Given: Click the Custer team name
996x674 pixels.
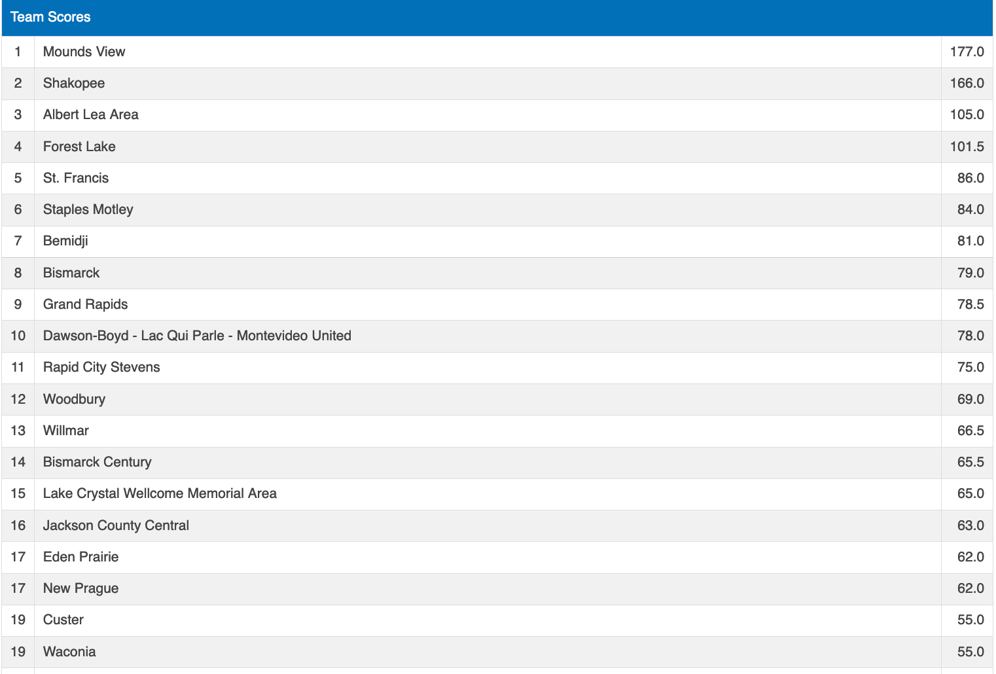Looking at the screenshot, I should tap(63, 620).
